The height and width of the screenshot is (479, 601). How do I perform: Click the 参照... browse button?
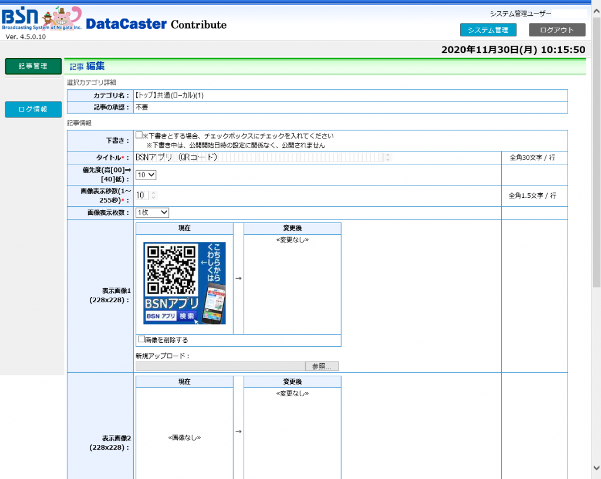[x=322, y=366]
